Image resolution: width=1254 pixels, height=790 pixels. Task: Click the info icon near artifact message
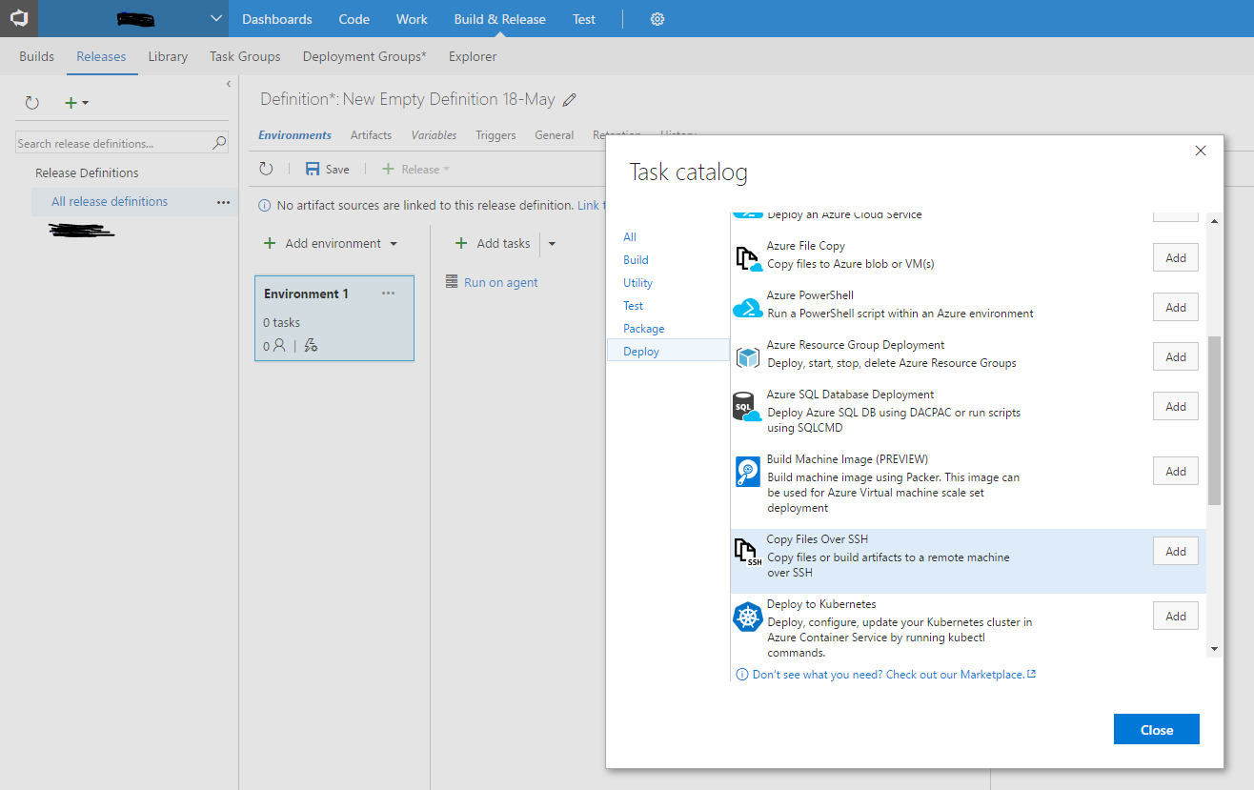click(265, 205)
